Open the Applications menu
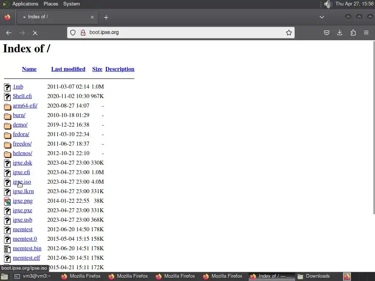The width and height of the screenshot is (375, 281). point(25,4)
